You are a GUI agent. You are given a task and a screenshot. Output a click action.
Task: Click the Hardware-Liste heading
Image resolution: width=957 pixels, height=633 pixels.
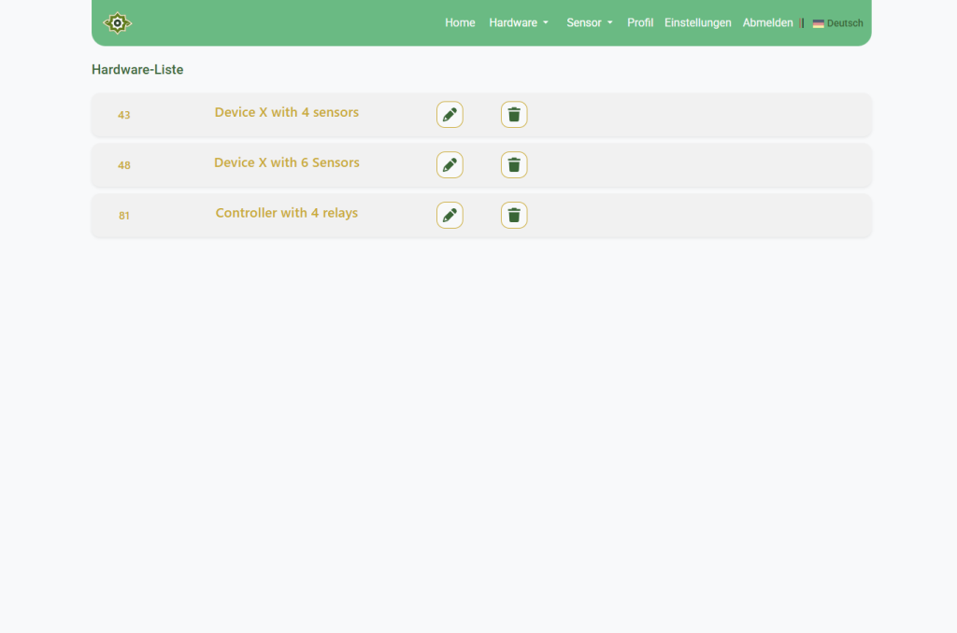point(137,69)
